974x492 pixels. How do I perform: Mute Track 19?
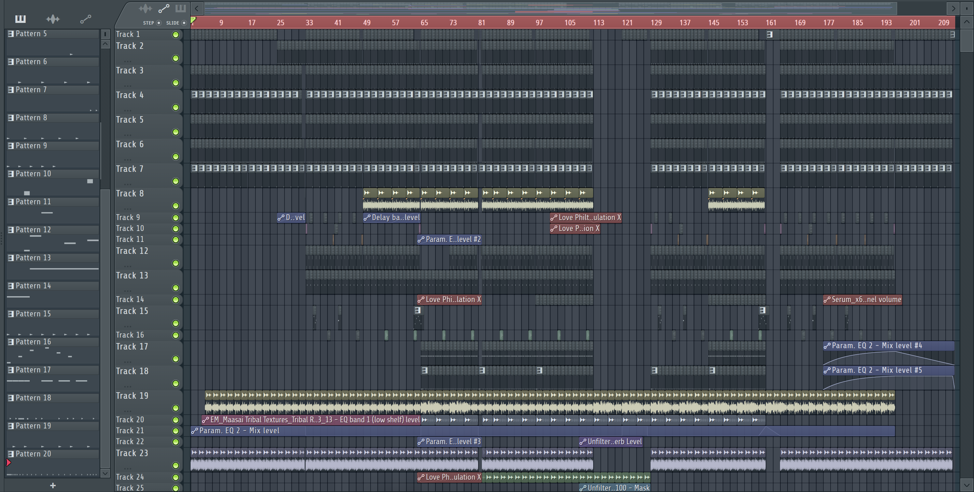[x=176, y=408]
